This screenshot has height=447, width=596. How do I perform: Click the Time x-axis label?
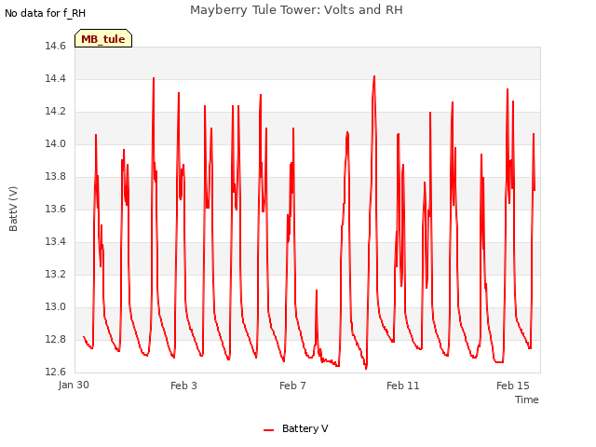click(526, 400)
